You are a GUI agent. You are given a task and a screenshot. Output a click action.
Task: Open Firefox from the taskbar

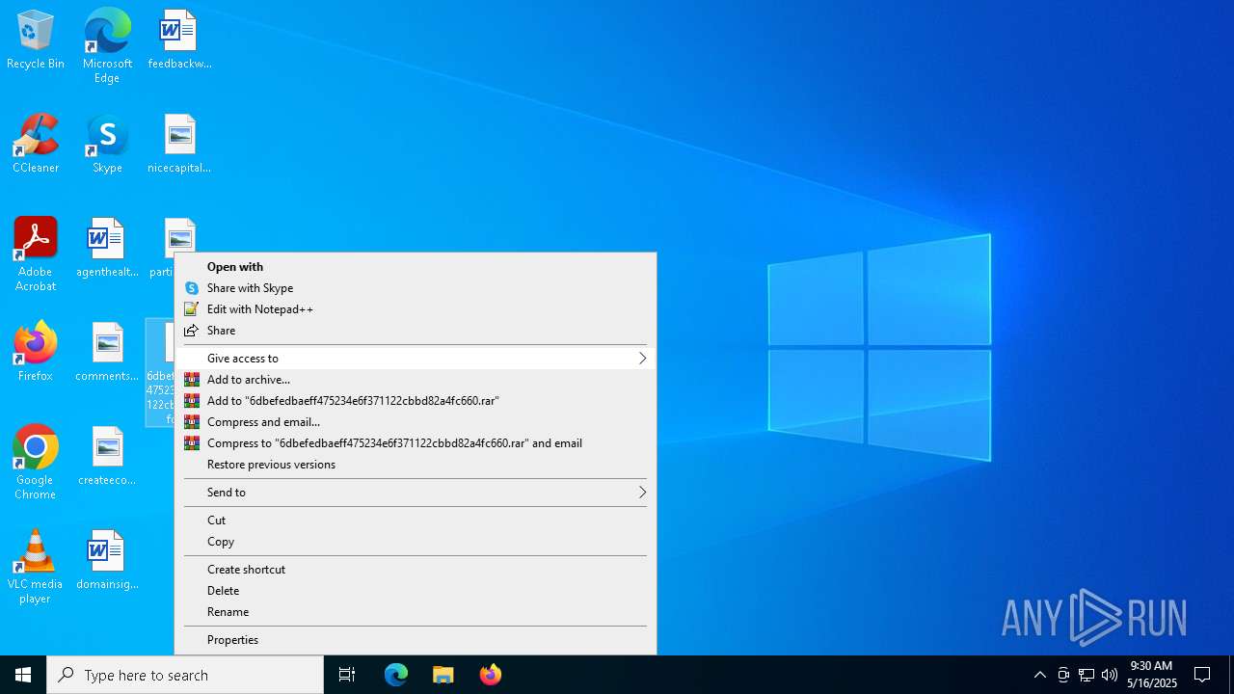point(491,675)
